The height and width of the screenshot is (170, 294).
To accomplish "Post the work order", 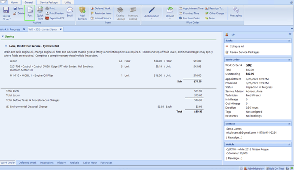I will point(30,13).
